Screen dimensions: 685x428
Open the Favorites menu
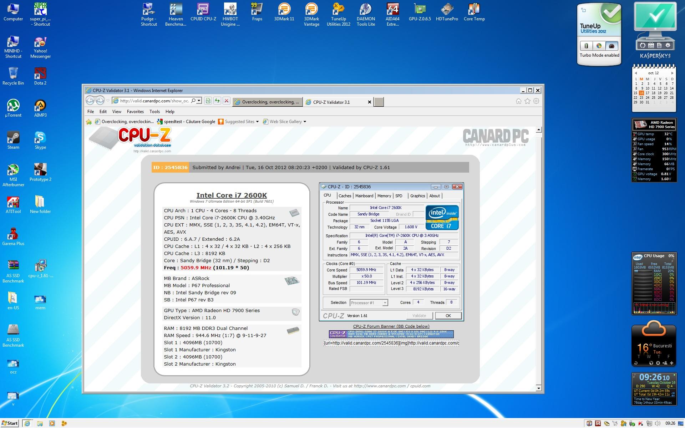click(135, 112)
